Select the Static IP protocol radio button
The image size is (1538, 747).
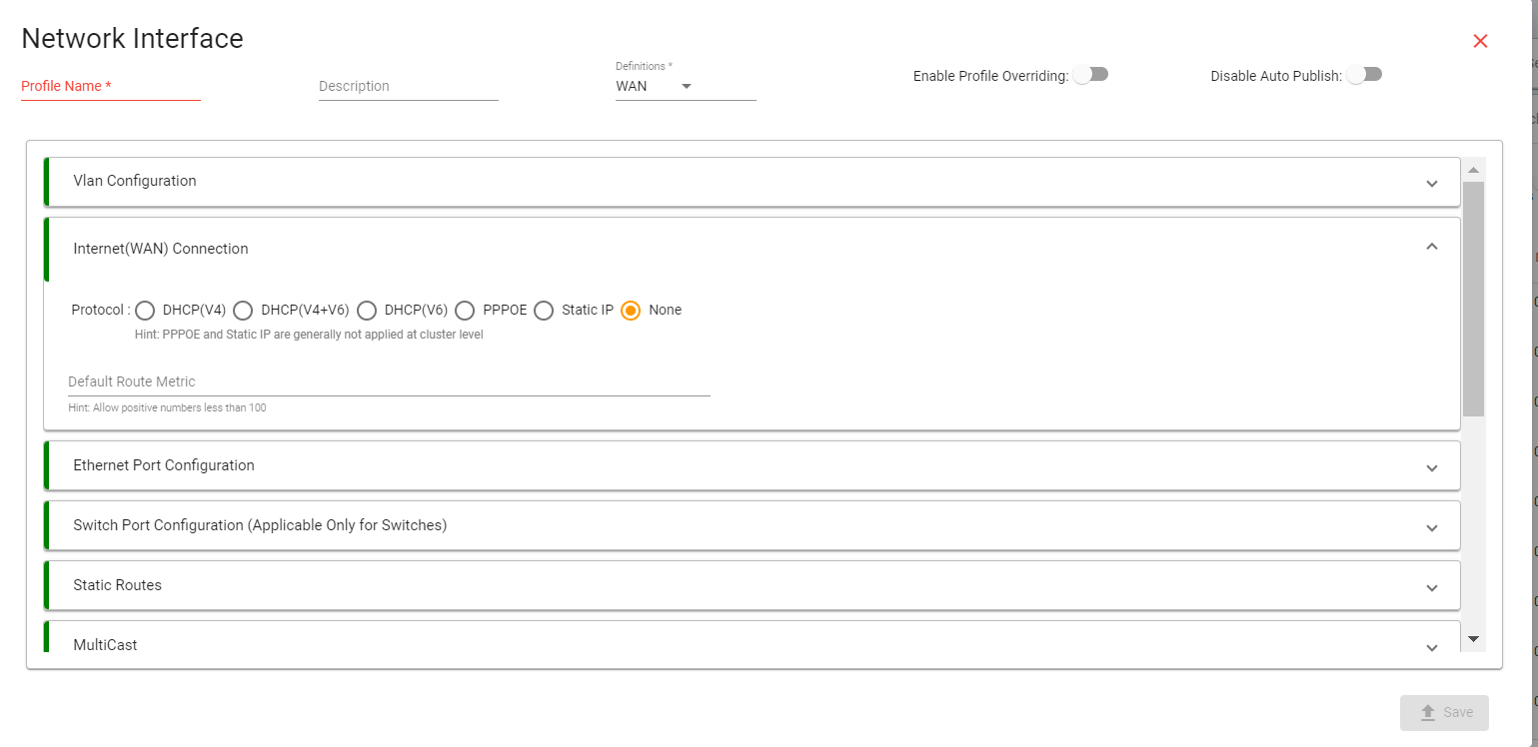tap(544, 311)
